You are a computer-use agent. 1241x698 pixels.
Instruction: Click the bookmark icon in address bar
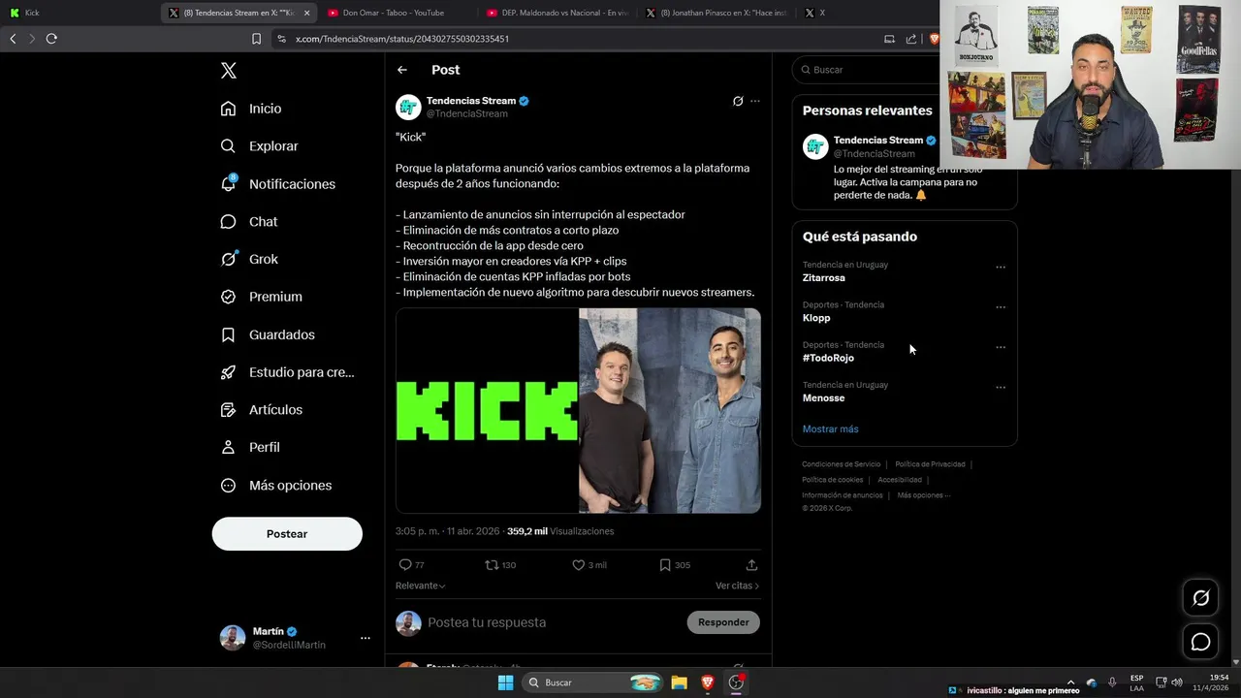click(x=256, y=39)
